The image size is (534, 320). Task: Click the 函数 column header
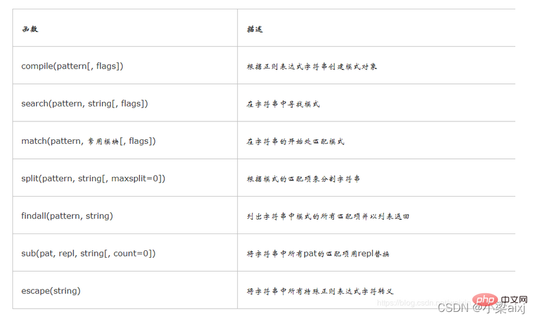[30, 29]
